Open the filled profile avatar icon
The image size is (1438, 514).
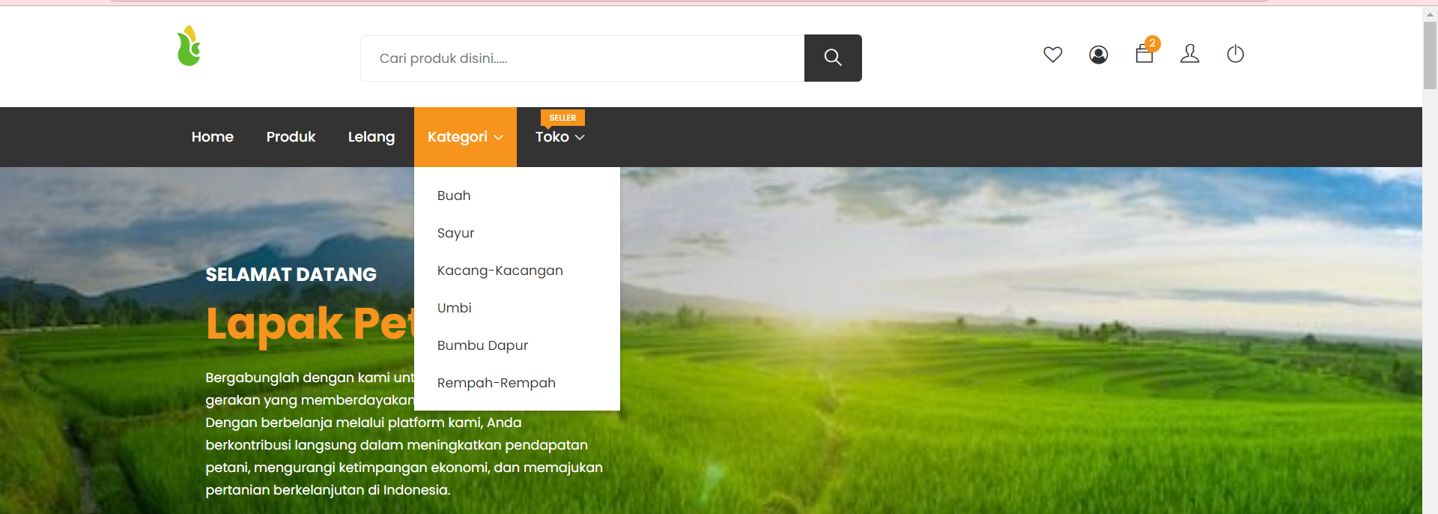1098,55
